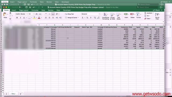Select the Match Type header cell
The width and height of the screenshot is (172, 97).
86,27
